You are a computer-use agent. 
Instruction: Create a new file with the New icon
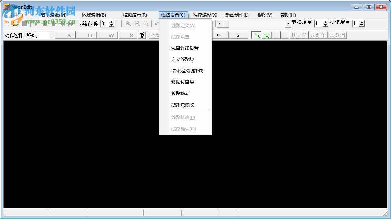[x=6, y=23]
